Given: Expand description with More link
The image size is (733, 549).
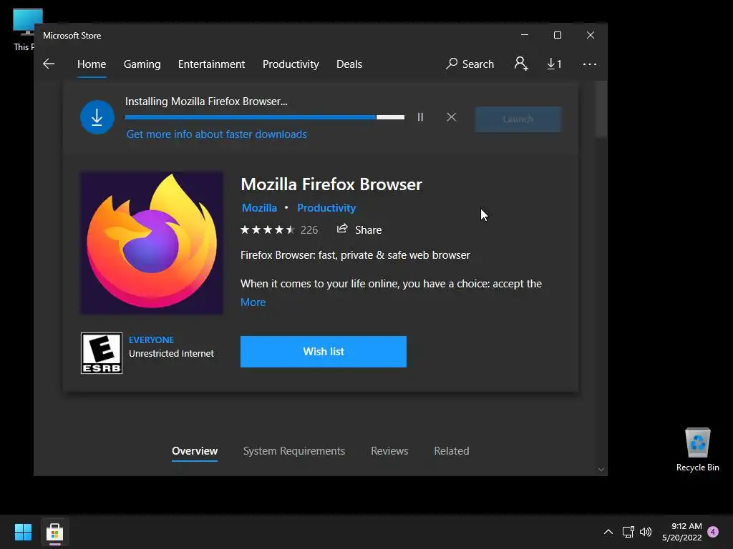Looking at the screenshot, I should (x=253, y=302).
